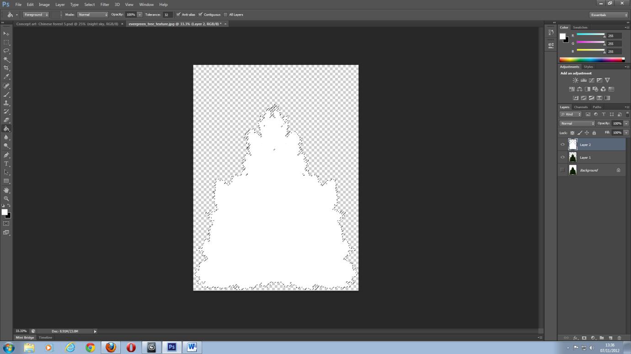Select the Crop tool

pyautogui.click(x=6, y=68)
